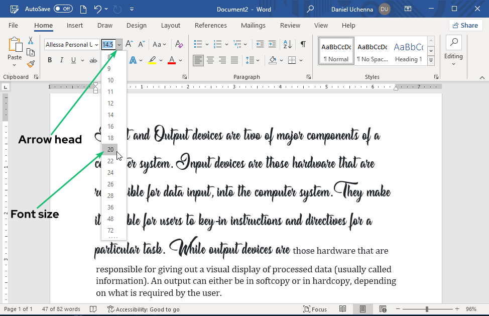
Task: Open the Clear All Formatting tool
Action: coord(179,44)
